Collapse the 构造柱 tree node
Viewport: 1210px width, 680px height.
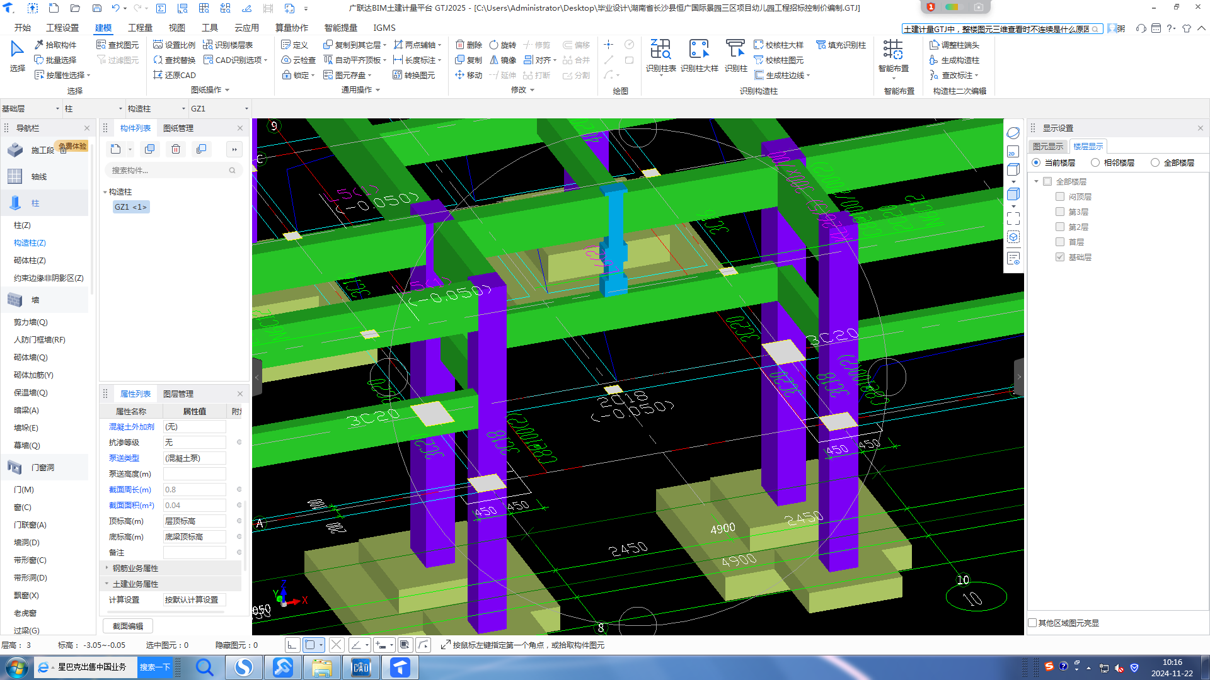pyautogui.click(x=105, y=192)
